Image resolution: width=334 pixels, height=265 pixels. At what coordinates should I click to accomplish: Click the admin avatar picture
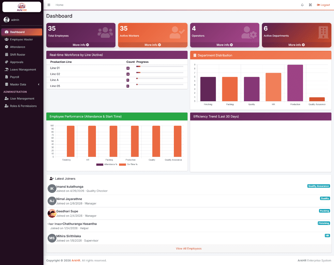[7, 20]
